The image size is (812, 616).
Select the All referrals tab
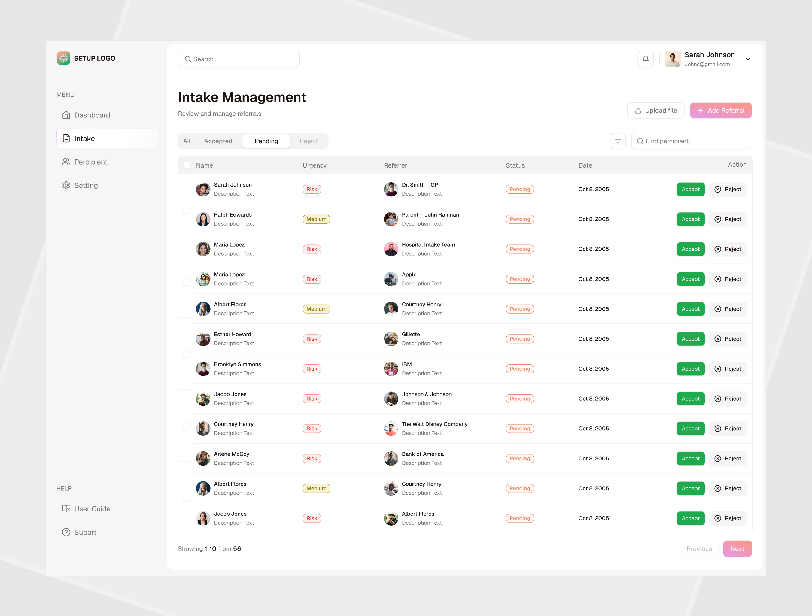coord(187,141)
